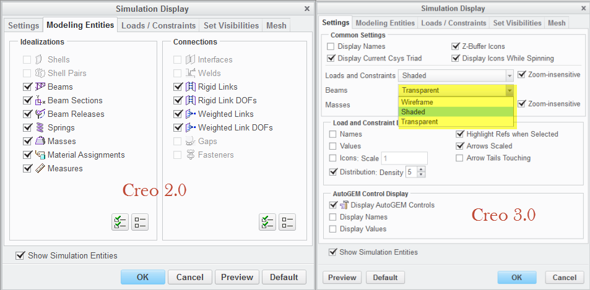Click the Weighted Link DOFs icon
Image resolution: width=590 pixels, height=290 pixels.
191,128
